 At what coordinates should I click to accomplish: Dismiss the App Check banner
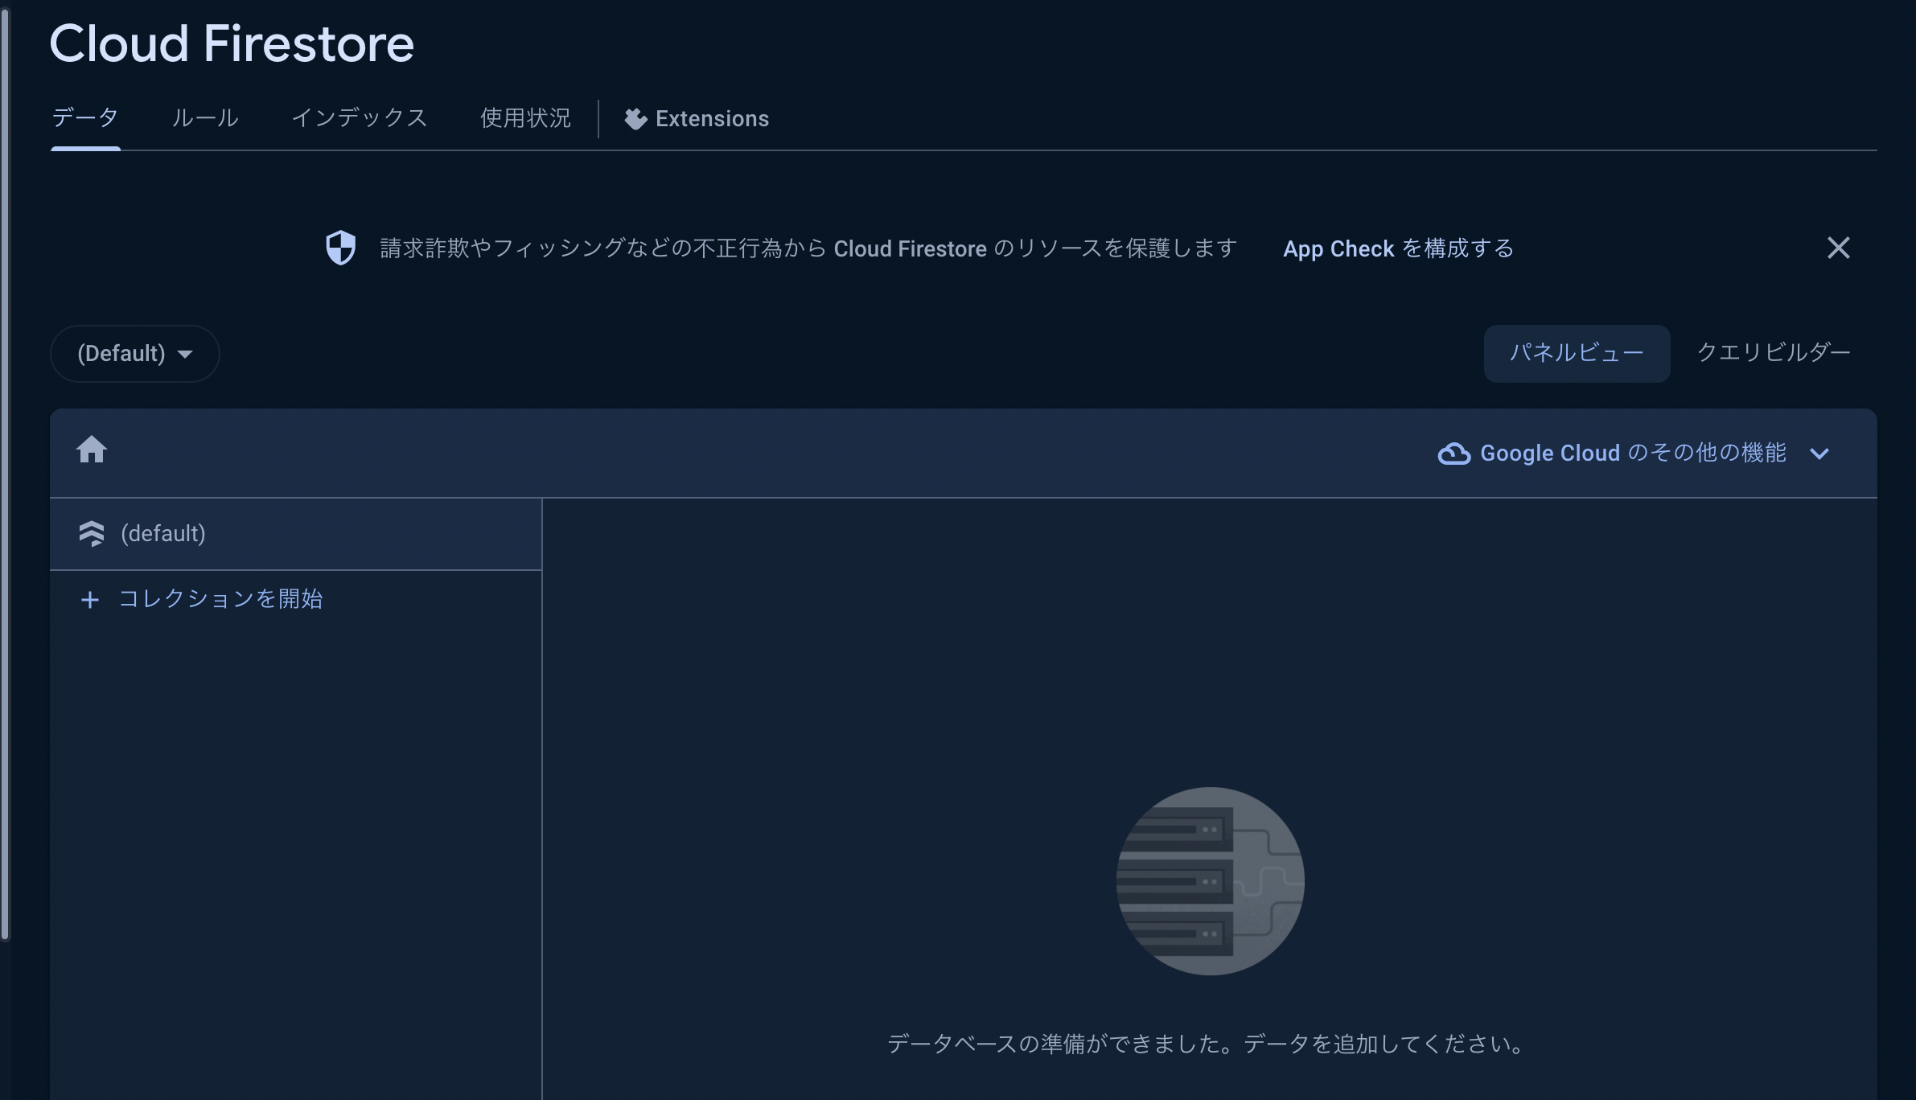coord(1840,248)
